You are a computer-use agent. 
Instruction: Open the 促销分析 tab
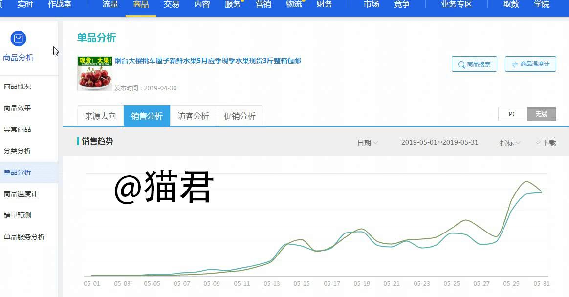click(240, 116)
